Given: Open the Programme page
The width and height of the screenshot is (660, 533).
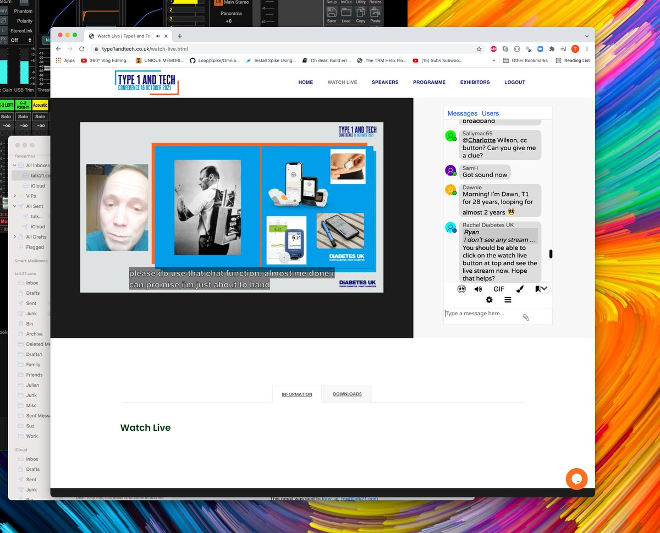Looking at the screenshot, I should (x=430, y=83).
